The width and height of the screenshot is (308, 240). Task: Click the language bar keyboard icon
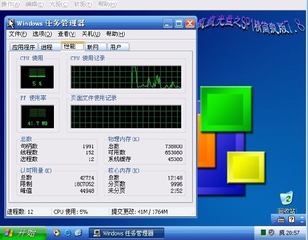[281, 219]
